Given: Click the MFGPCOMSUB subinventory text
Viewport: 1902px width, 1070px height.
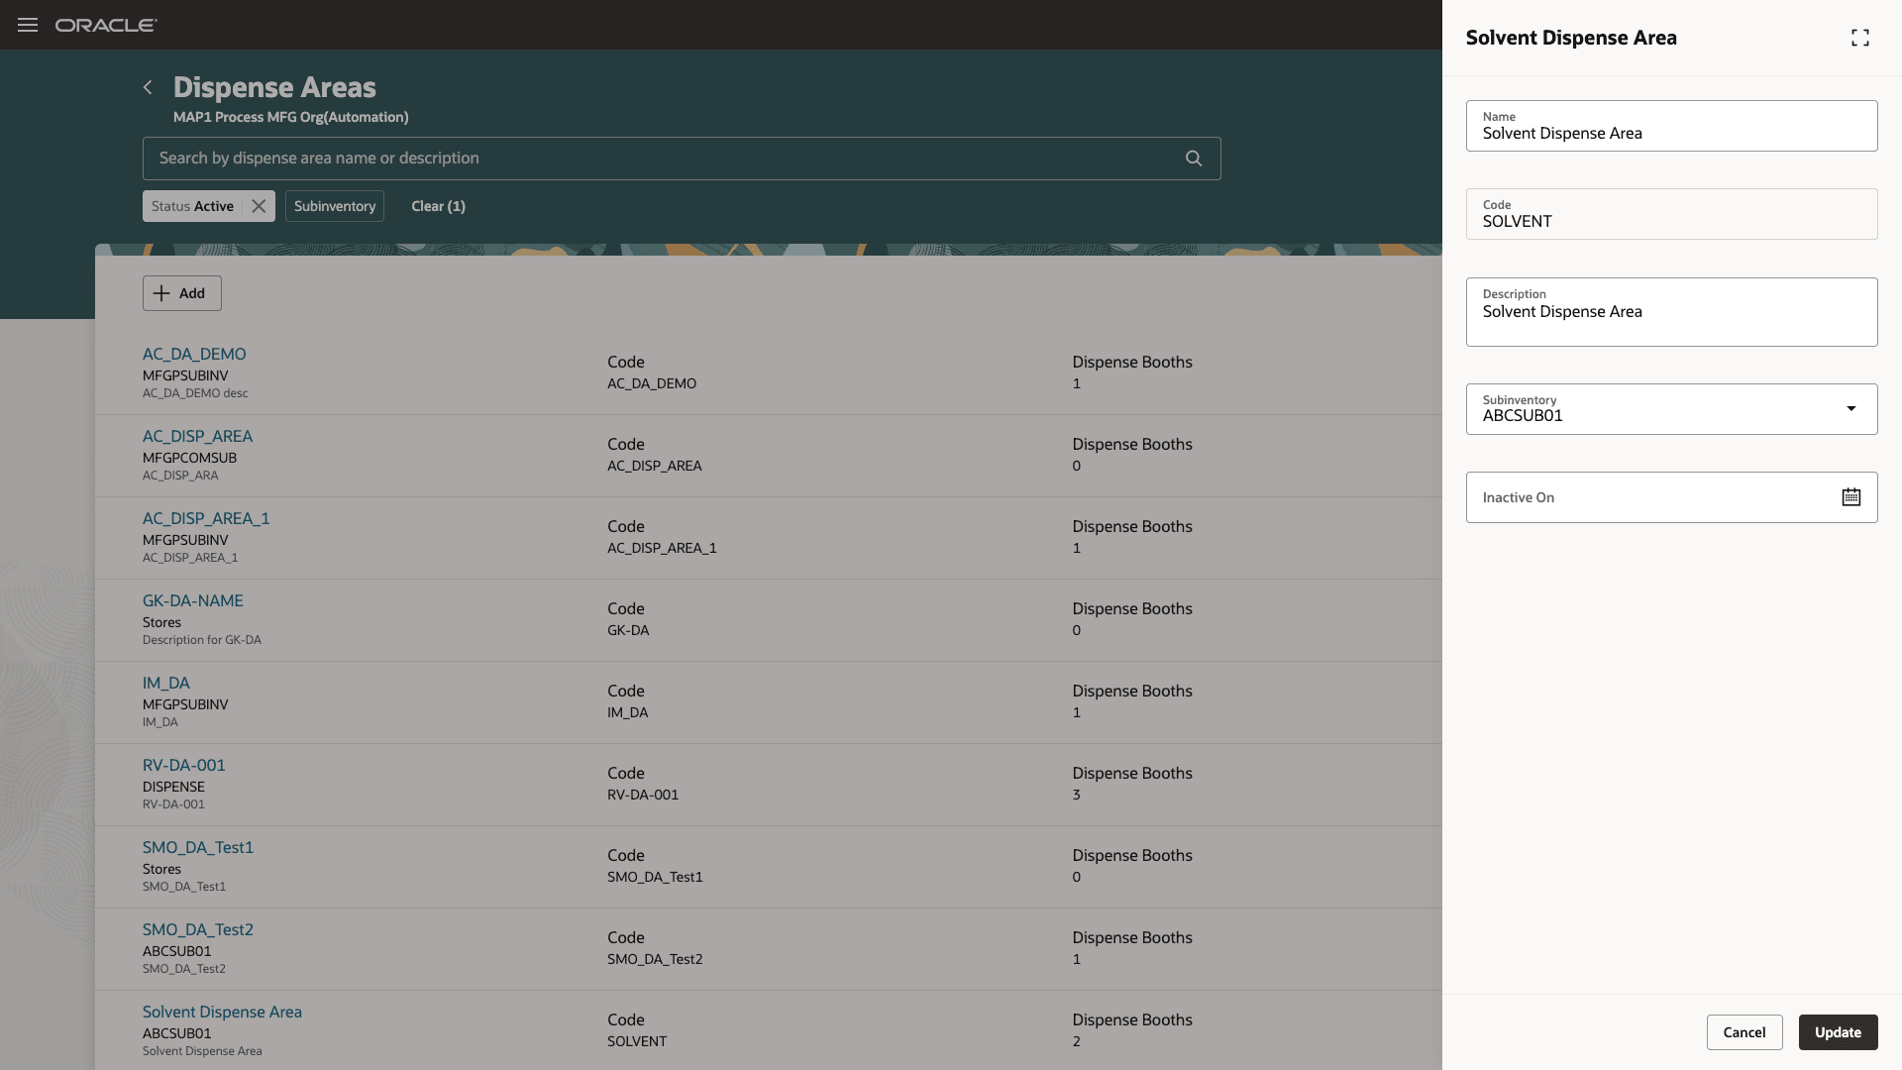Looking at the screenshot, I should 189,458.
